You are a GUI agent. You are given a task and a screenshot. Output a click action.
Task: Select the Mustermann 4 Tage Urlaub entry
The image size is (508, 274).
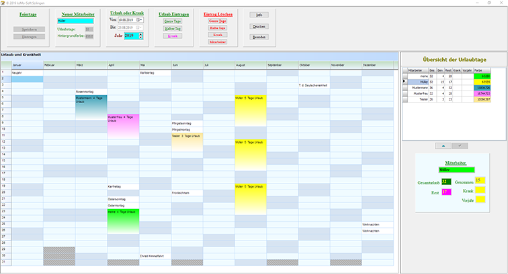point(91,99)
